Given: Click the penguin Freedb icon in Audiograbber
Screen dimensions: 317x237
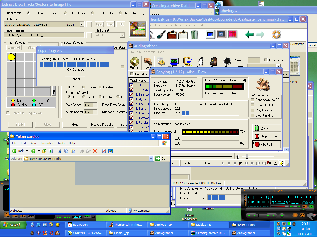Looking at the screenshot, I should click(201, 61).
